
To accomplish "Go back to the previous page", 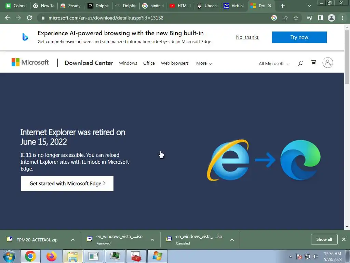I will pyautogui.click(x=8, y=18).
